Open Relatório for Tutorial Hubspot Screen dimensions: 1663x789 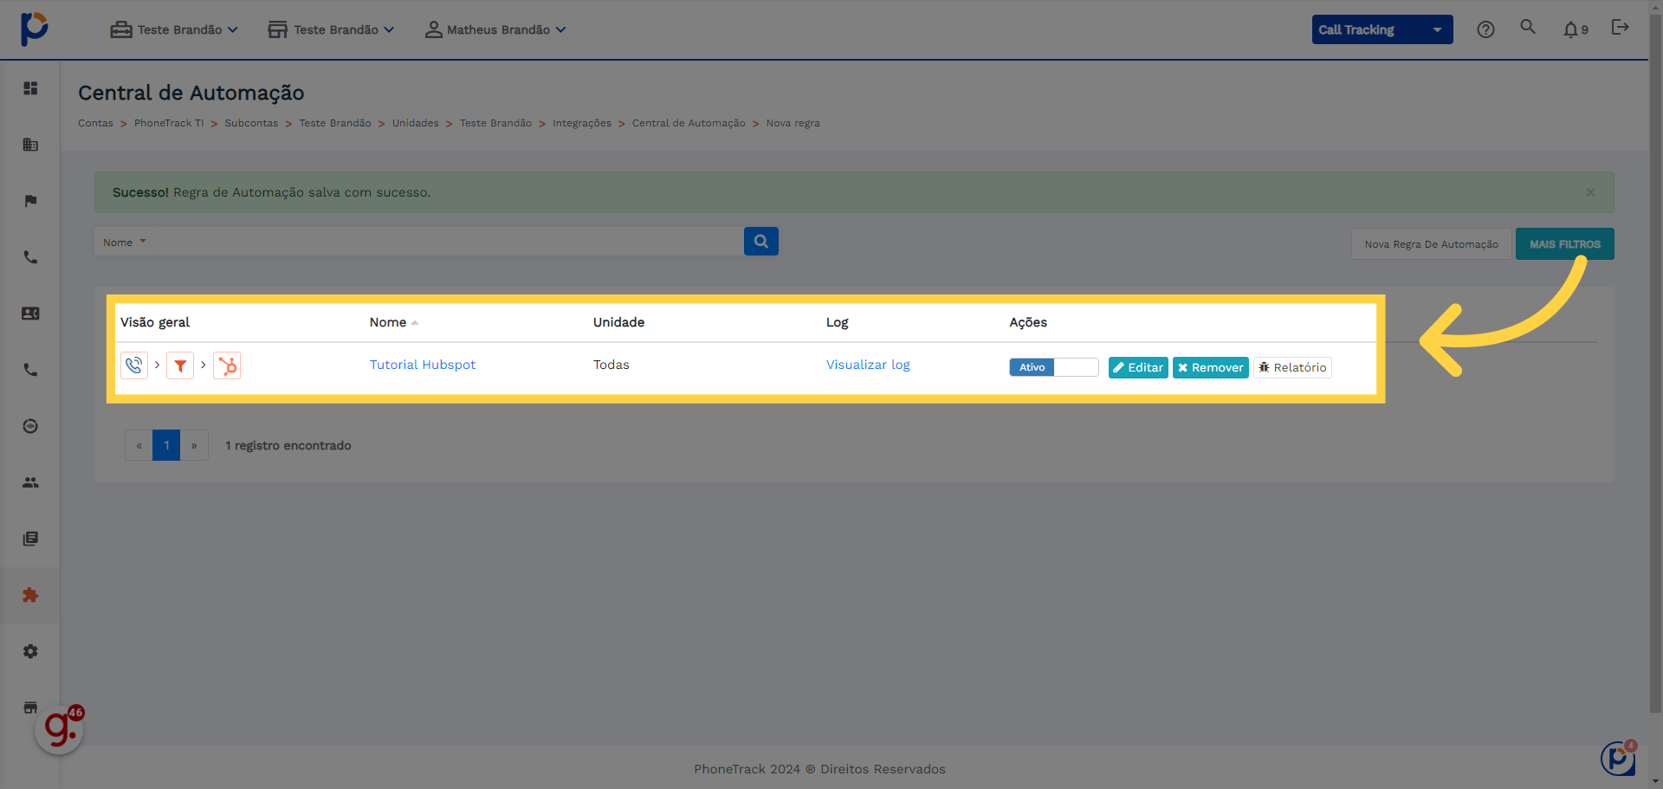(1292, 367)
